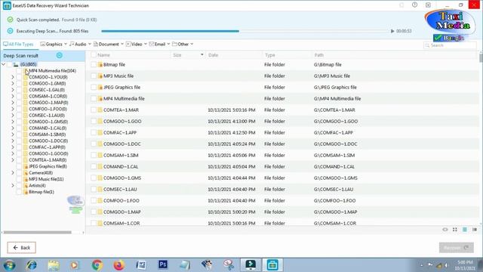
Task: Sort by the Name column header
Action: (103, 55)
